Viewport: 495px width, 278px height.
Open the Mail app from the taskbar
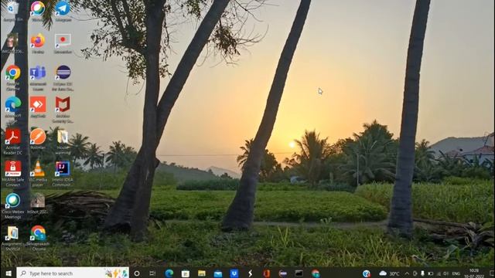coord(218,273)
